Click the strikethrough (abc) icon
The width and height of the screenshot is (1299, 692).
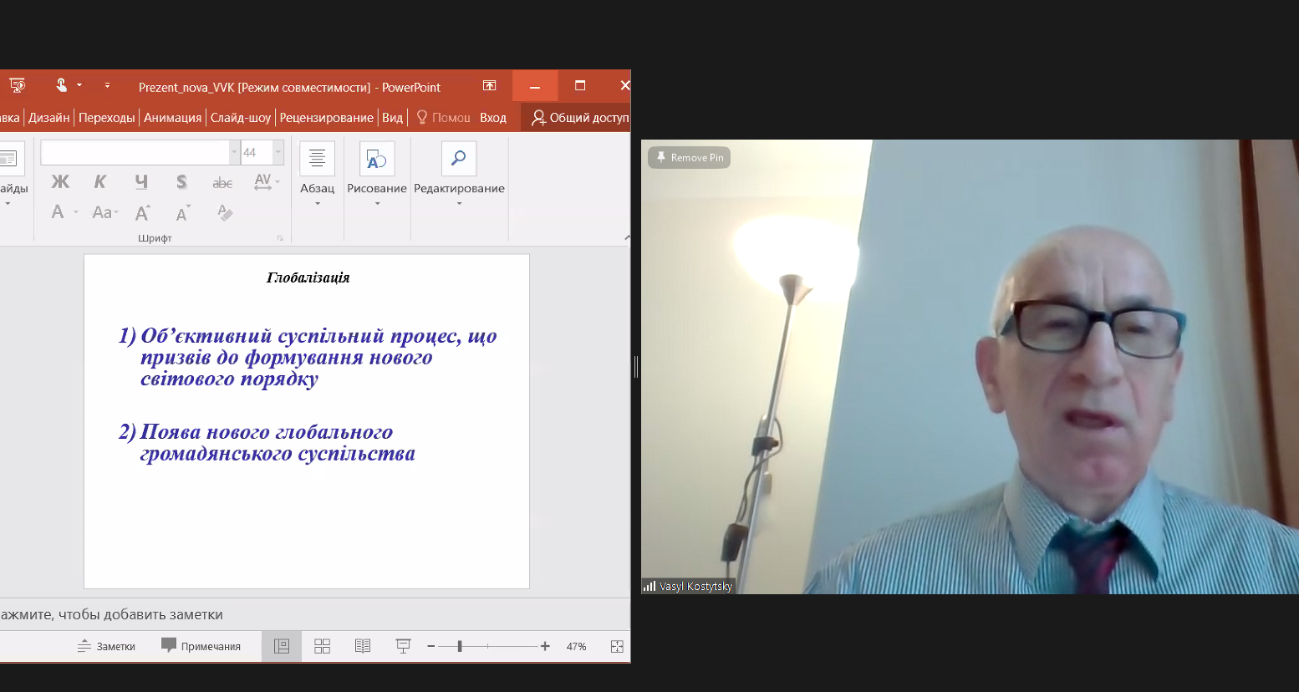(x=222, y=182)
